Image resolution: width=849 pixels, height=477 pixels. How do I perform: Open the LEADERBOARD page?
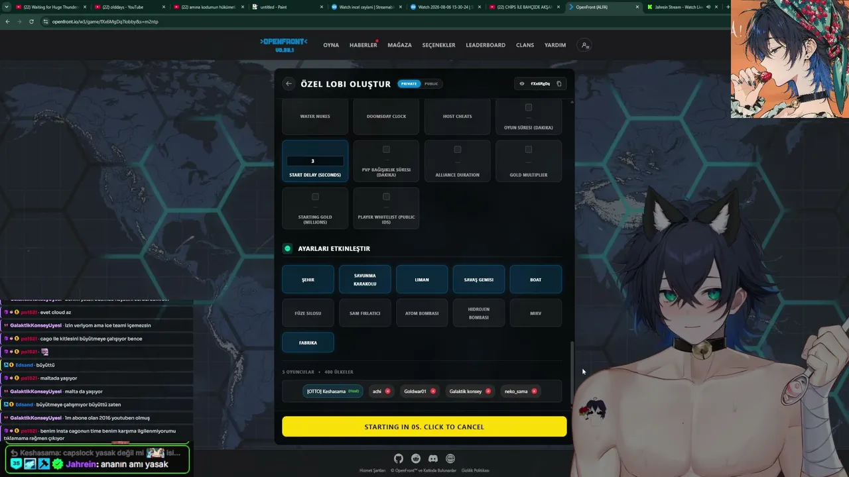[486, 45]
